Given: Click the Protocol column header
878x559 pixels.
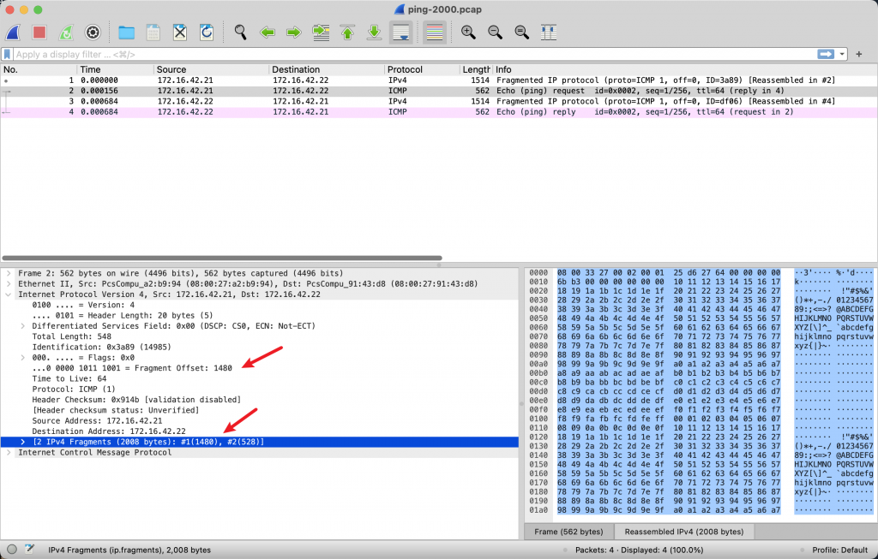Looking at the screenshot, I should 421,69.
